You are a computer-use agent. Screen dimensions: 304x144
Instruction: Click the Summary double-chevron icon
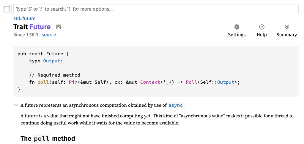(286, 27)
